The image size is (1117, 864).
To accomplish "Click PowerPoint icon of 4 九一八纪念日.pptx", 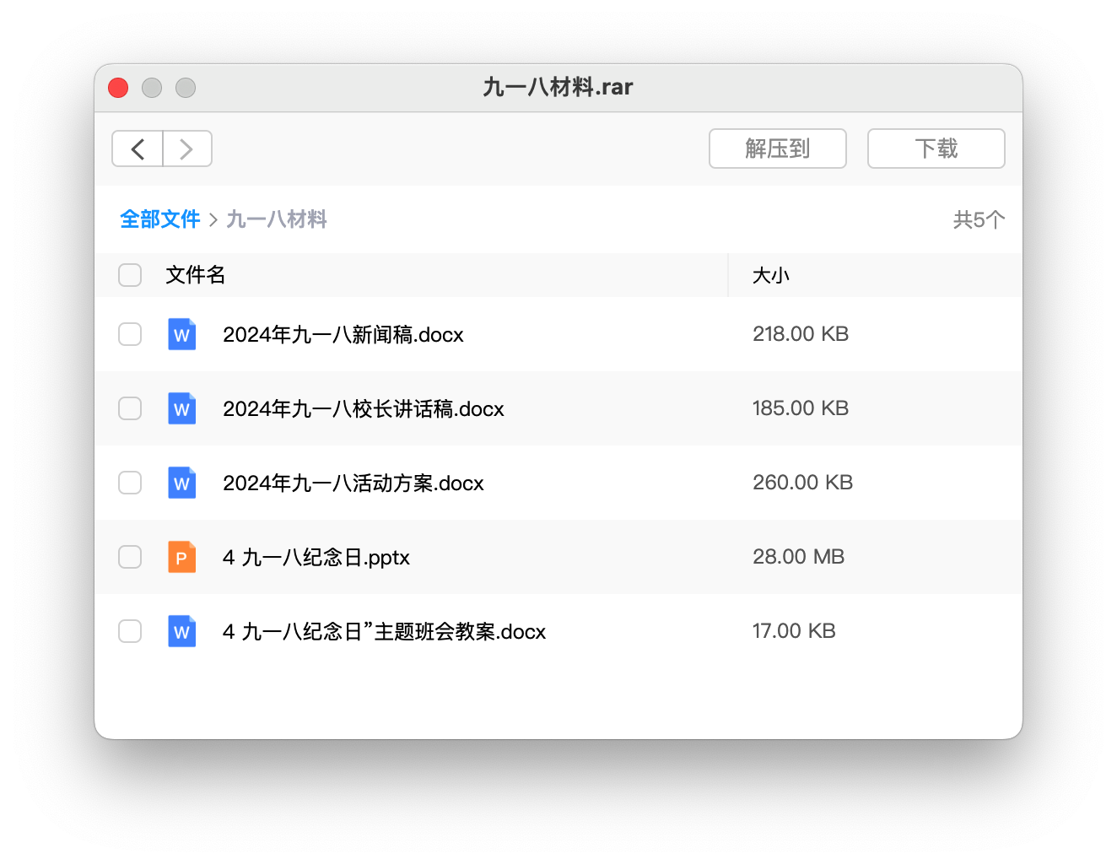I will coord(182,557).
